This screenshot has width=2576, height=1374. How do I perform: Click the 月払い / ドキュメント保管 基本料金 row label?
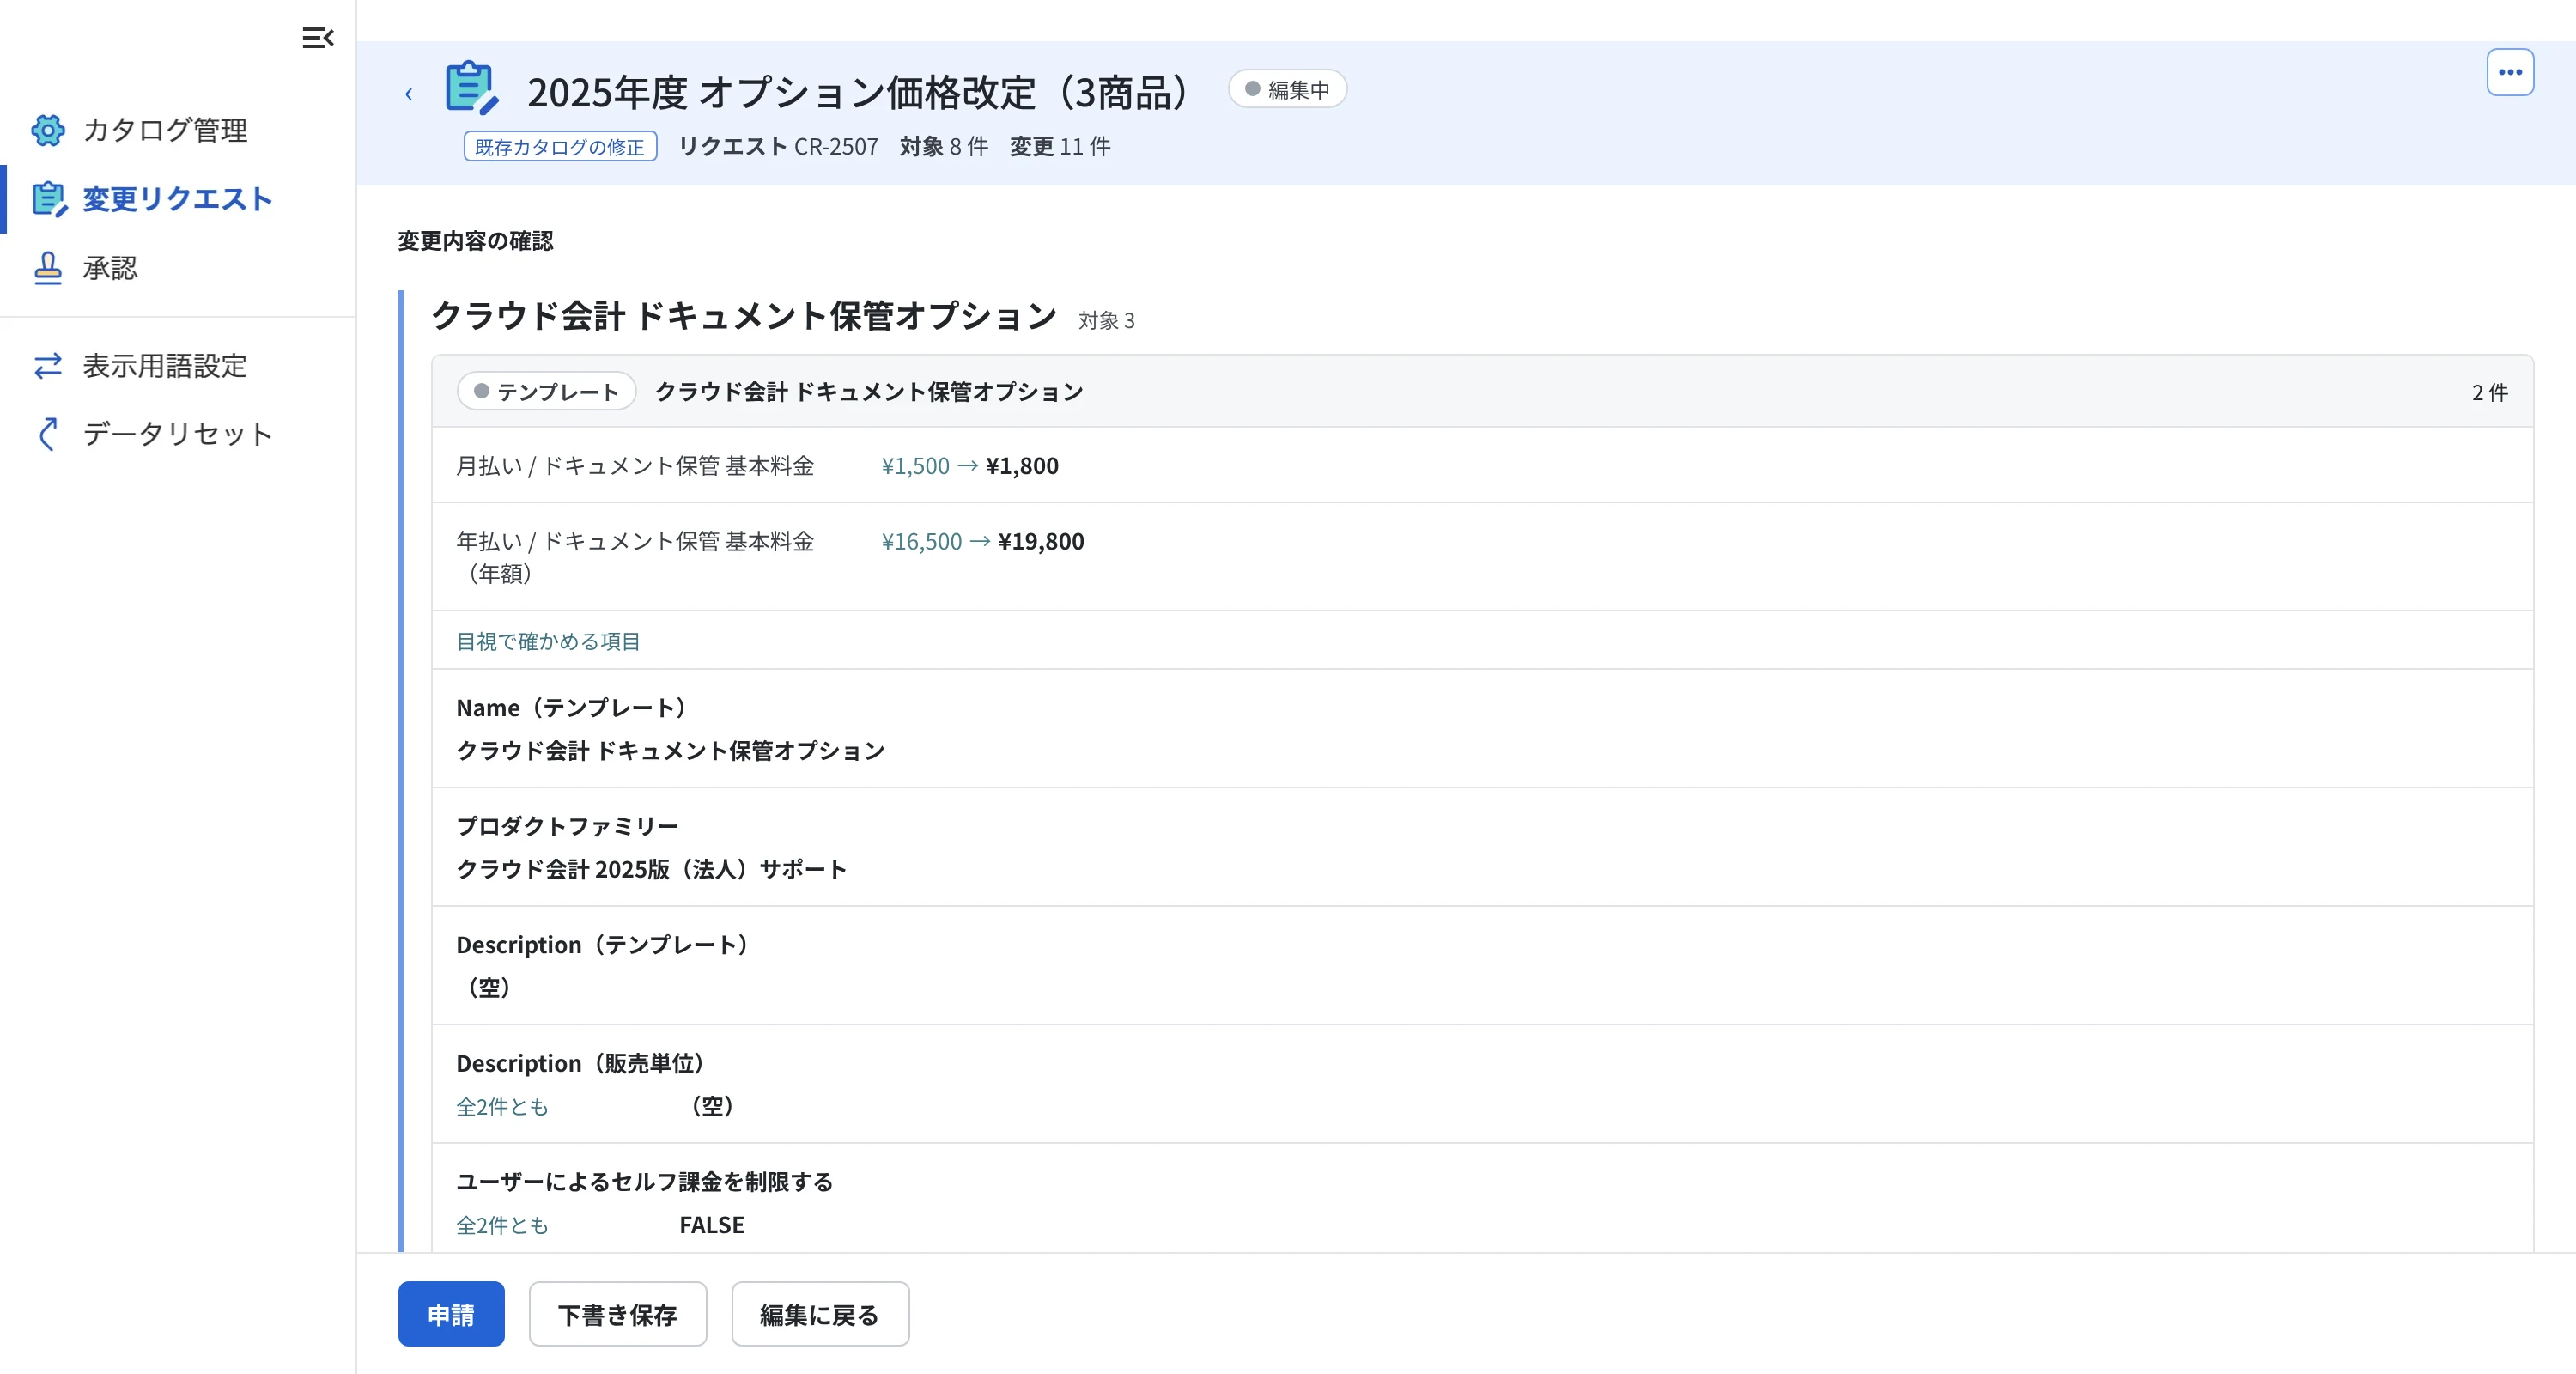635,465
